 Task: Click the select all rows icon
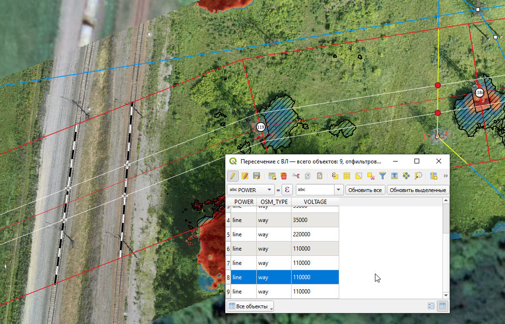(347, 176)
